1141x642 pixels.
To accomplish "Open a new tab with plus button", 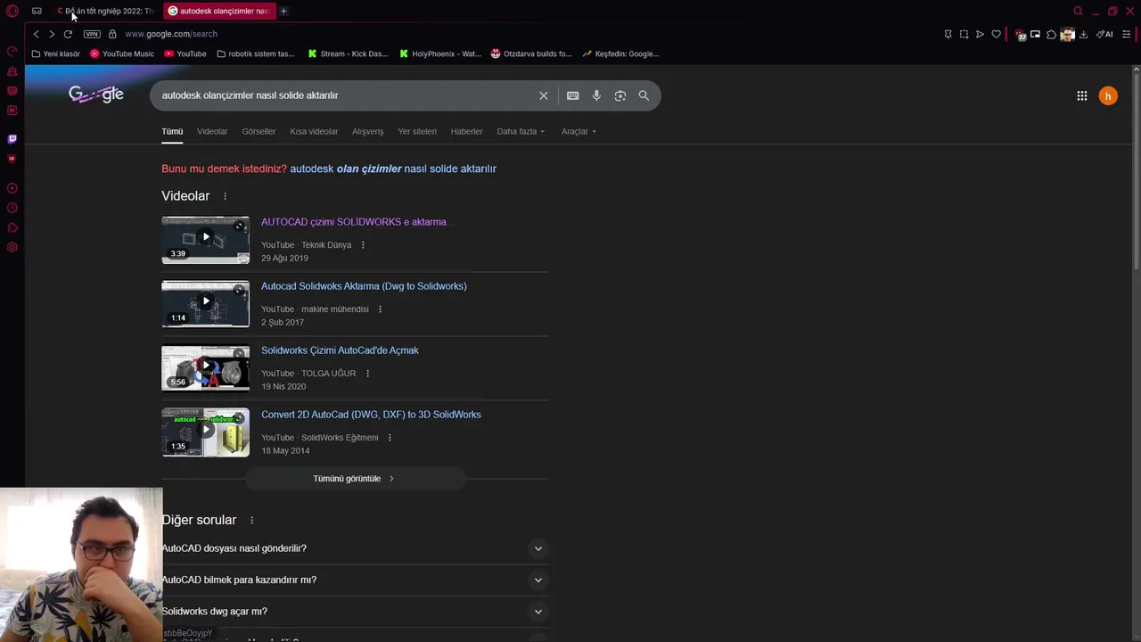I will pos(283,11).
